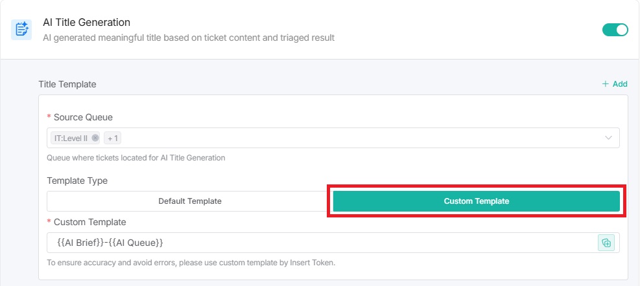The image size is (640, 286).
Task: Expand the Source Queue dropdown arrow
Action: point(608,138)
